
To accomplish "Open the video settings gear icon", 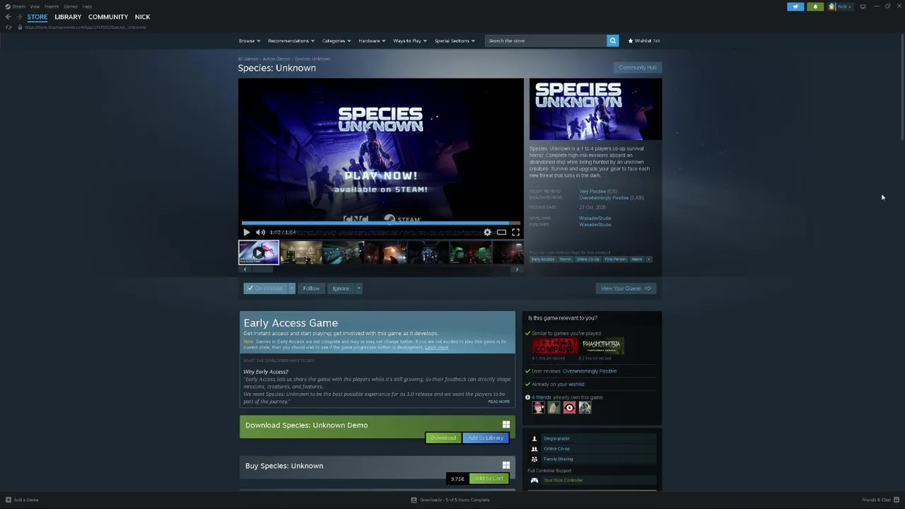I will click(x=487, y=232).
